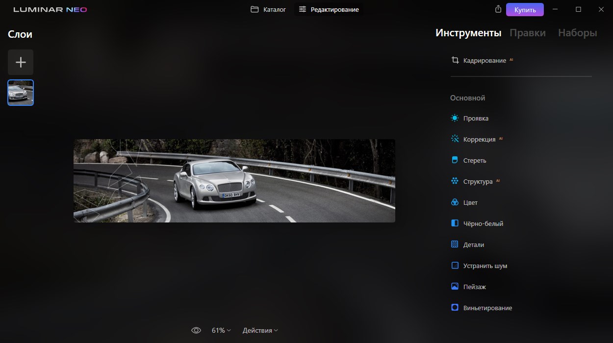Screen dimensions: 613x343
Task: Switch to the Правки tab
Action: (x=528, y=33)
